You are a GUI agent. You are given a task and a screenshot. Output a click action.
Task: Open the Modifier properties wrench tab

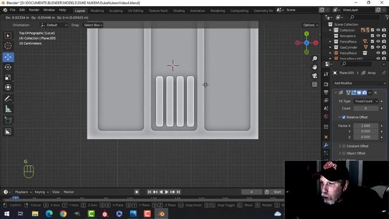(x=326, y=145)
